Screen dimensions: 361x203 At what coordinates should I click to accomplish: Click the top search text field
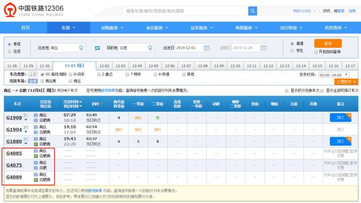coord(186,11)
